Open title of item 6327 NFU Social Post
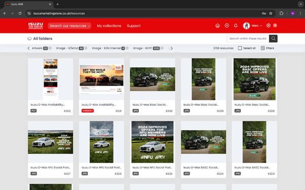 pyautogui.click(x=50, y=168)
